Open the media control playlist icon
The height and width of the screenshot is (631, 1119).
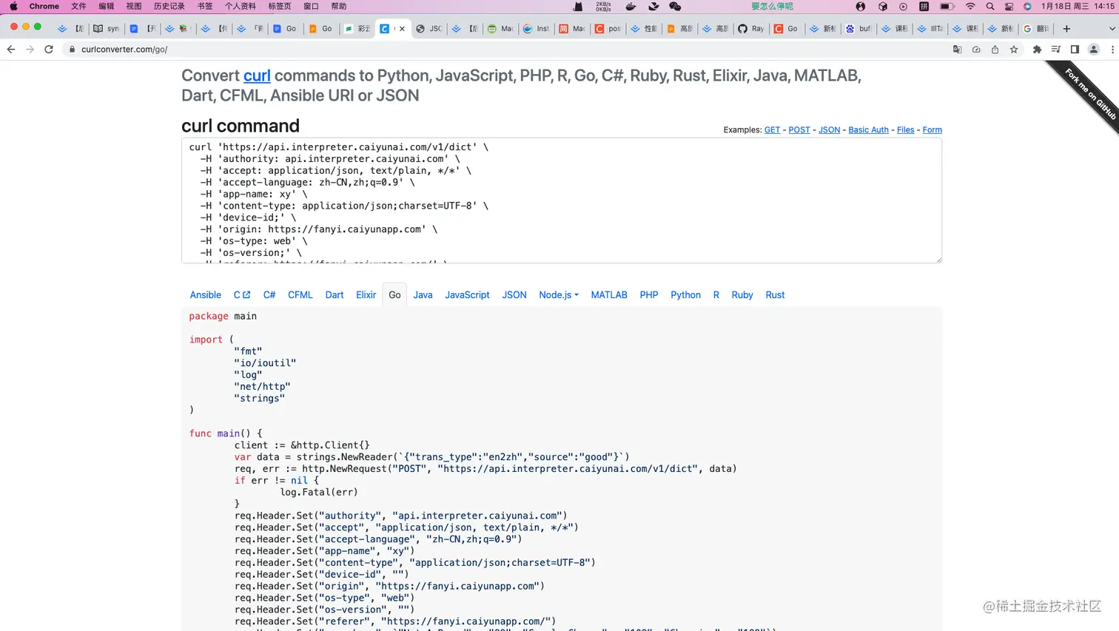click(1056, 50)
